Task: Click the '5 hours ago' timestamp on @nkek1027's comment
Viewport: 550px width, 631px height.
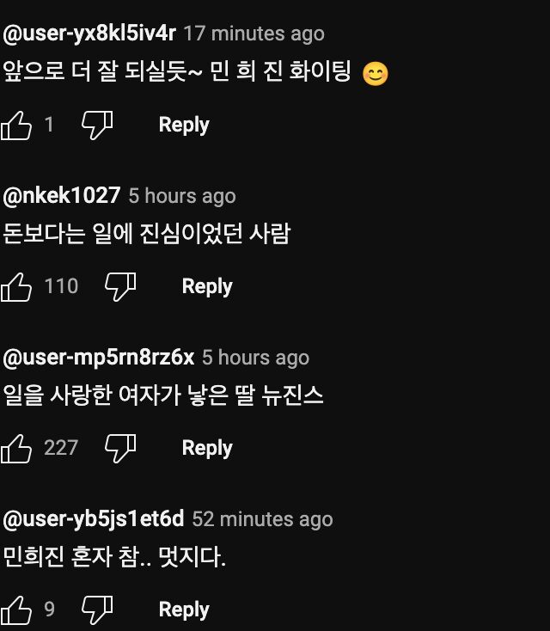Action: click(x=181, y=196)
